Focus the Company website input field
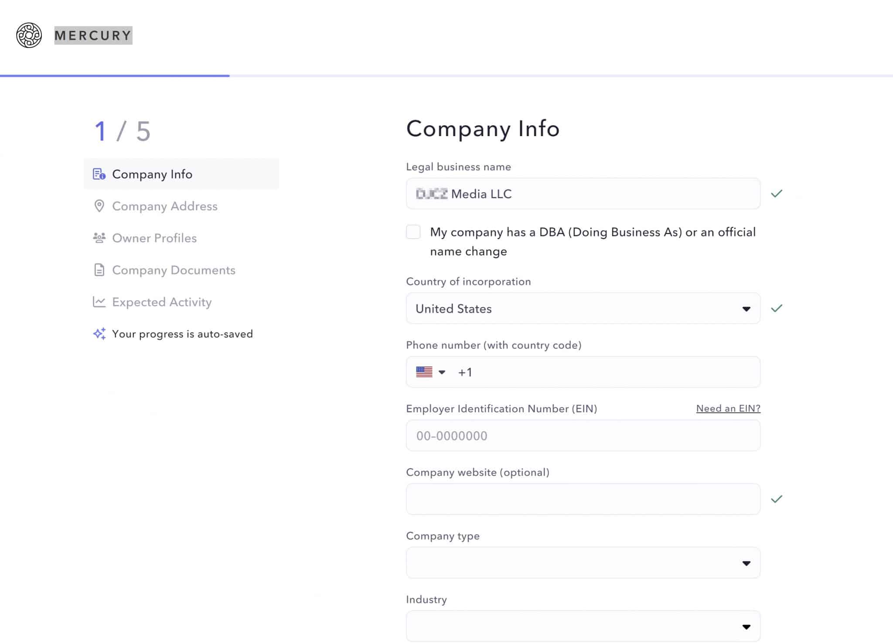Screen dimensions: 893x643 tap(583, 499)
